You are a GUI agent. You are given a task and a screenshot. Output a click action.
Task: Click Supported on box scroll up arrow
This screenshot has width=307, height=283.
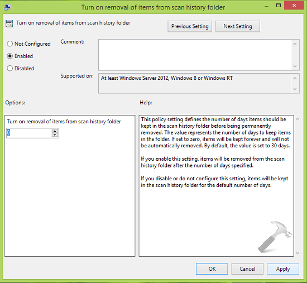pos(295,78)
